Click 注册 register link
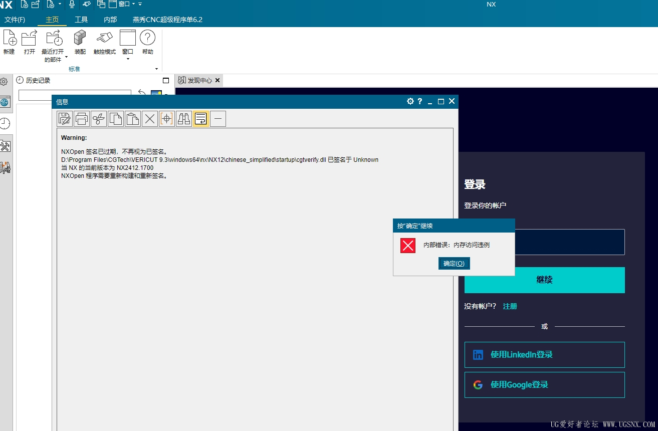 tap(510, 306)
